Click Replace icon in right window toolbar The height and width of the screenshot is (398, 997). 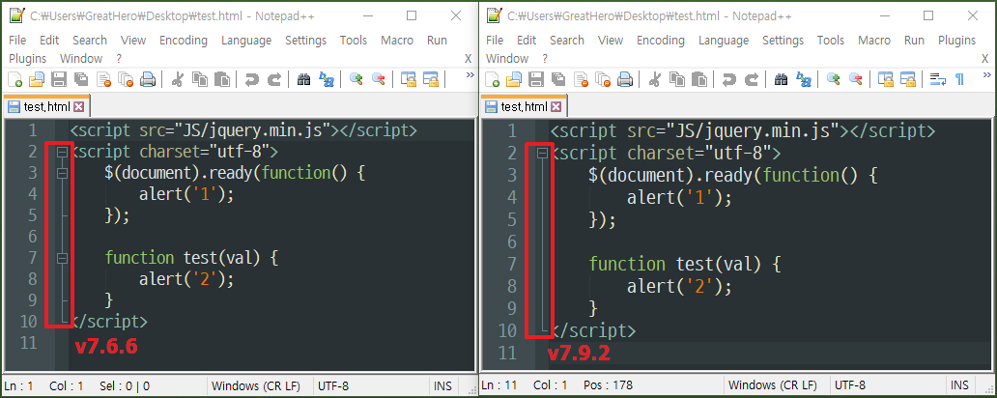click(x=804, y=79)
